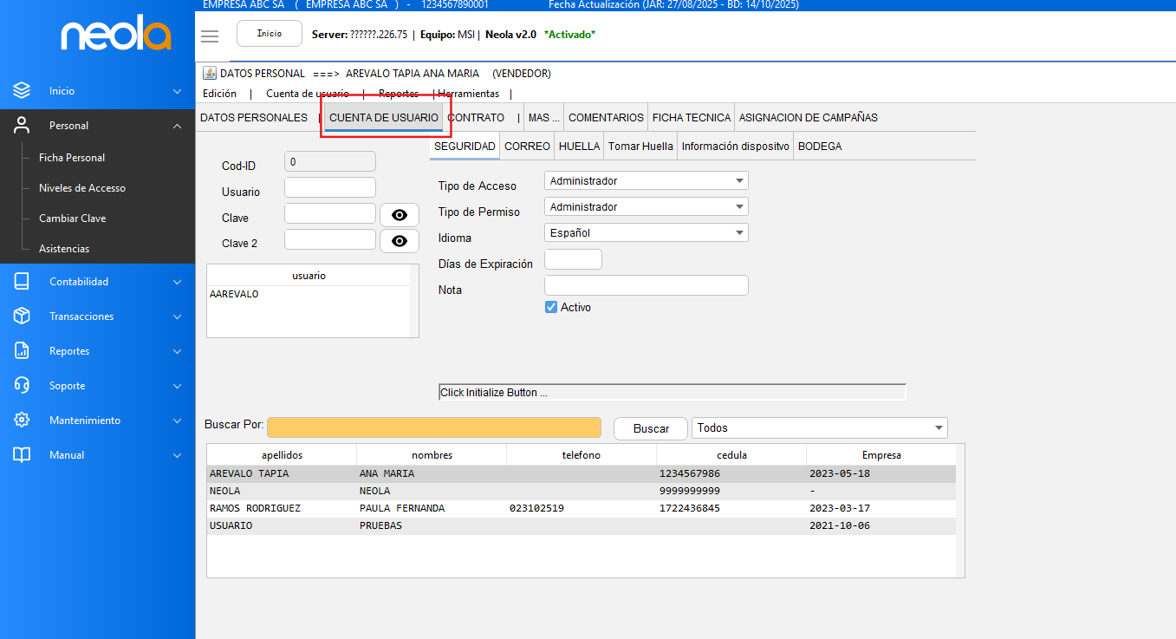Click the orange Buscar Por search field
This screenshot has width=1176, height=639.
433,427
